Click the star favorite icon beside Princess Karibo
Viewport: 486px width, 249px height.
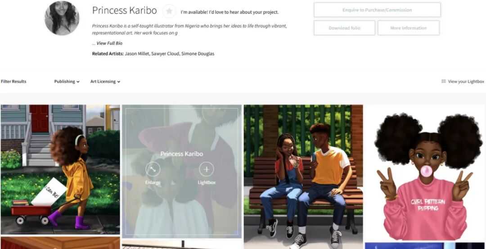click(169, 11)
